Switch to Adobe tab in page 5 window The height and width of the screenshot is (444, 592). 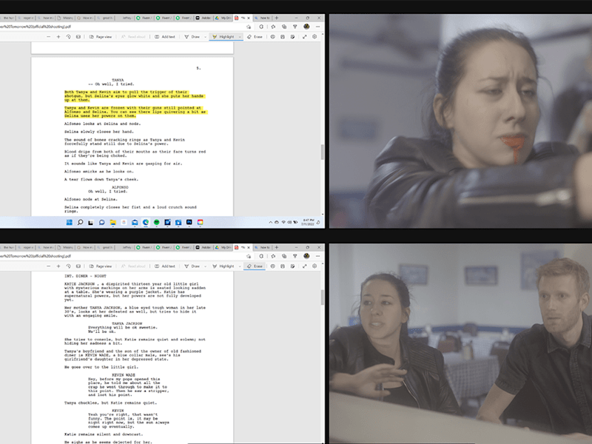(x=203, y=18)
